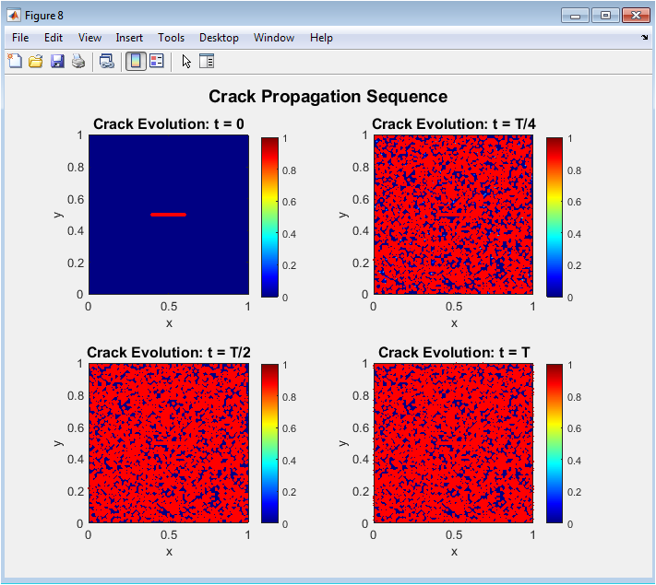Click the colorbar of the t = 0 plot

269,216
